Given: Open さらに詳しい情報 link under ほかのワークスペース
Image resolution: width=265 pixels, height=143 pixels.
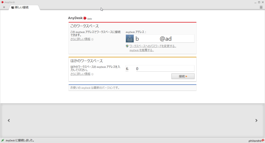Looking at the screenshot, I should 80,74.
